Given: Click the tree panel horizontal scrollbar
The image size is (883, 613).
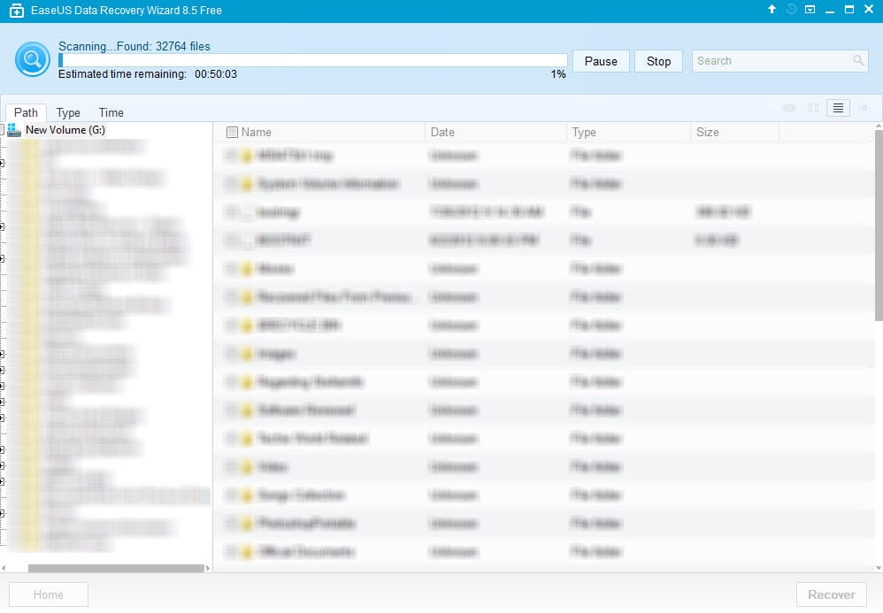Looking at the screenshot, I should (x=116, y=568).
